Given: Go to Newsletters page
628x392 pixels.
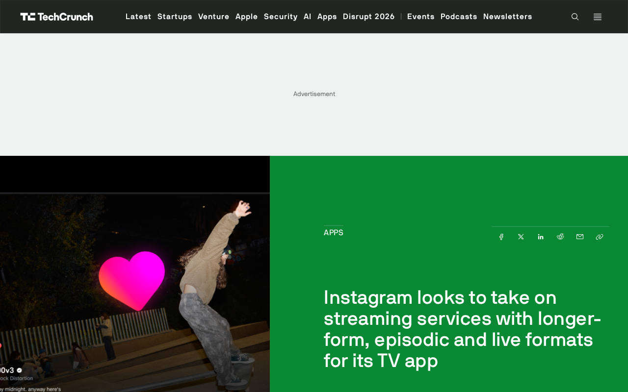Looking at the screenshot, I should pyautogui.click(x=508, y=17).
